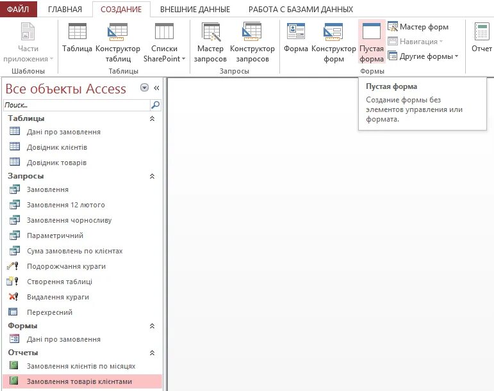Open Конструктор форм tool

[x=334, y=42]
